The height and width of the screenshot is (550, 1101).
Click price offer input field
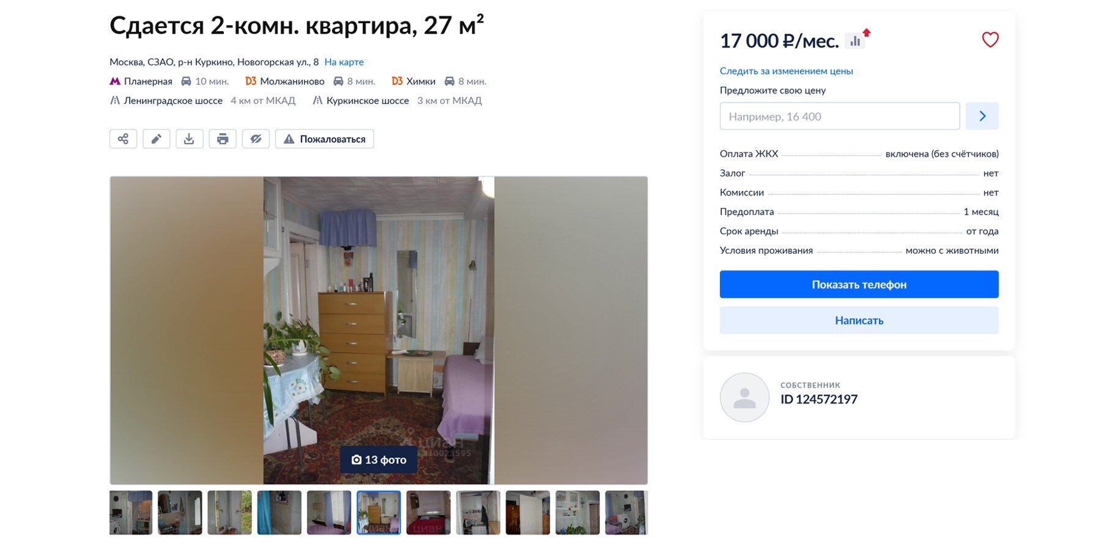click(x=840, y=116)
